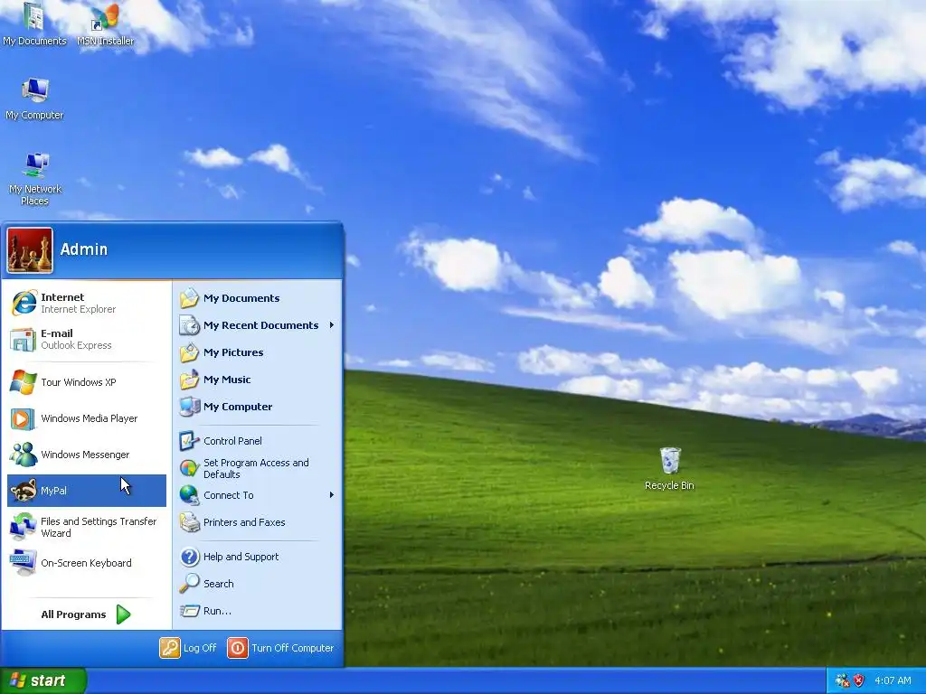Image resolution: width=926 pixels, height=694 pixels.
Task: Click Turn Off Computer button
Action: click(x=281, y=648)
